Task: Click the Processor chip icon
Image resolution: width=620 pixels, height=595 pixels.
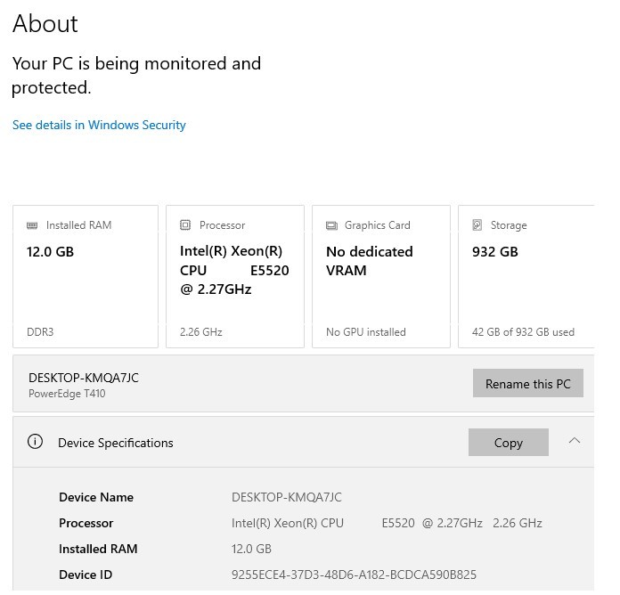Action: (x=185, y=225)
